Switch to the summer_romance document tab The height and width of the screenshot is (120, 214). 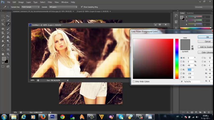coord(42,11)
